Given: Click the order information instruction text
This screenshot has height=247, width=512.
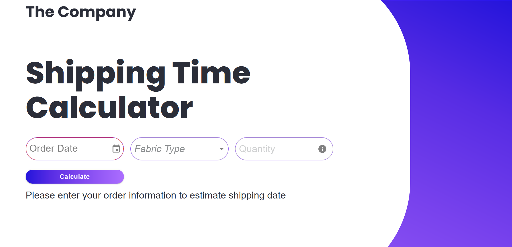Looking at the screenshot, I should (x=155, y=195).
